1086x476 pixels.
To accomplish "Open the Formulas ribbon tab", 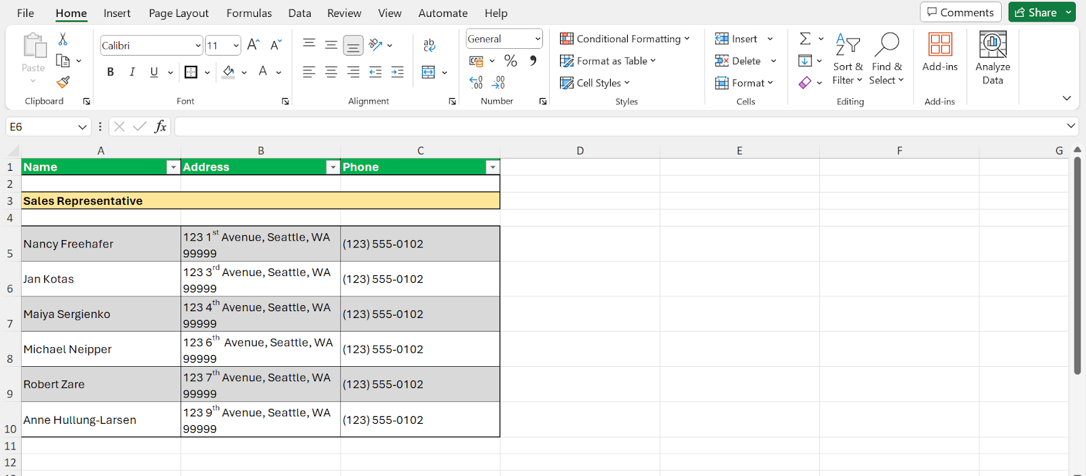I will [249, 13].
